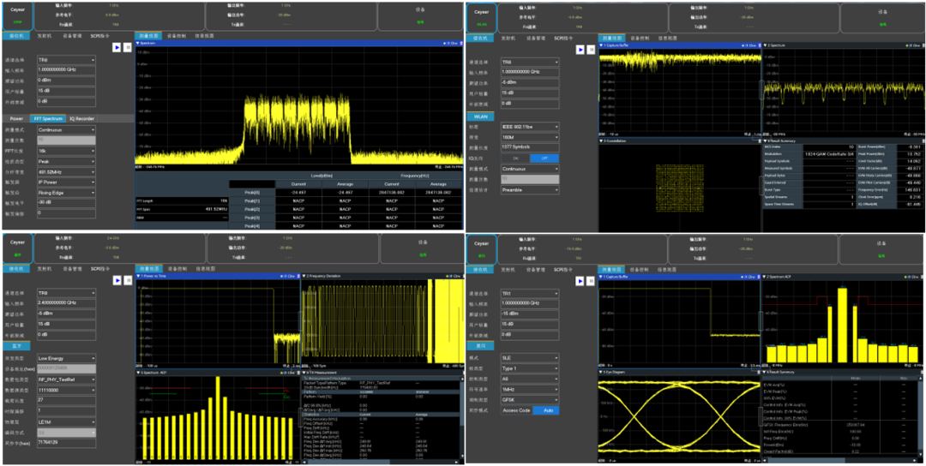Expand the Rising Edge trigger dropdown
926x466 pixels.
[x=66, y=193]
